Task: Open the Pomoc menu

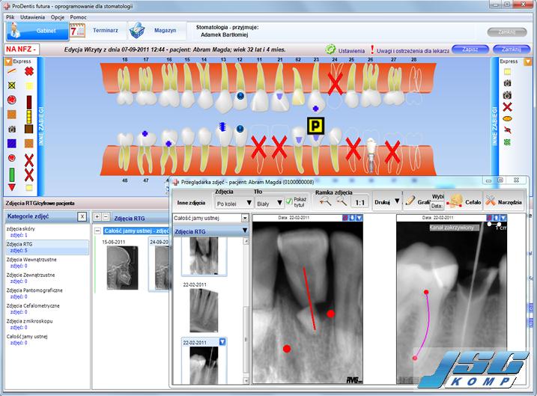Action: 78,17
